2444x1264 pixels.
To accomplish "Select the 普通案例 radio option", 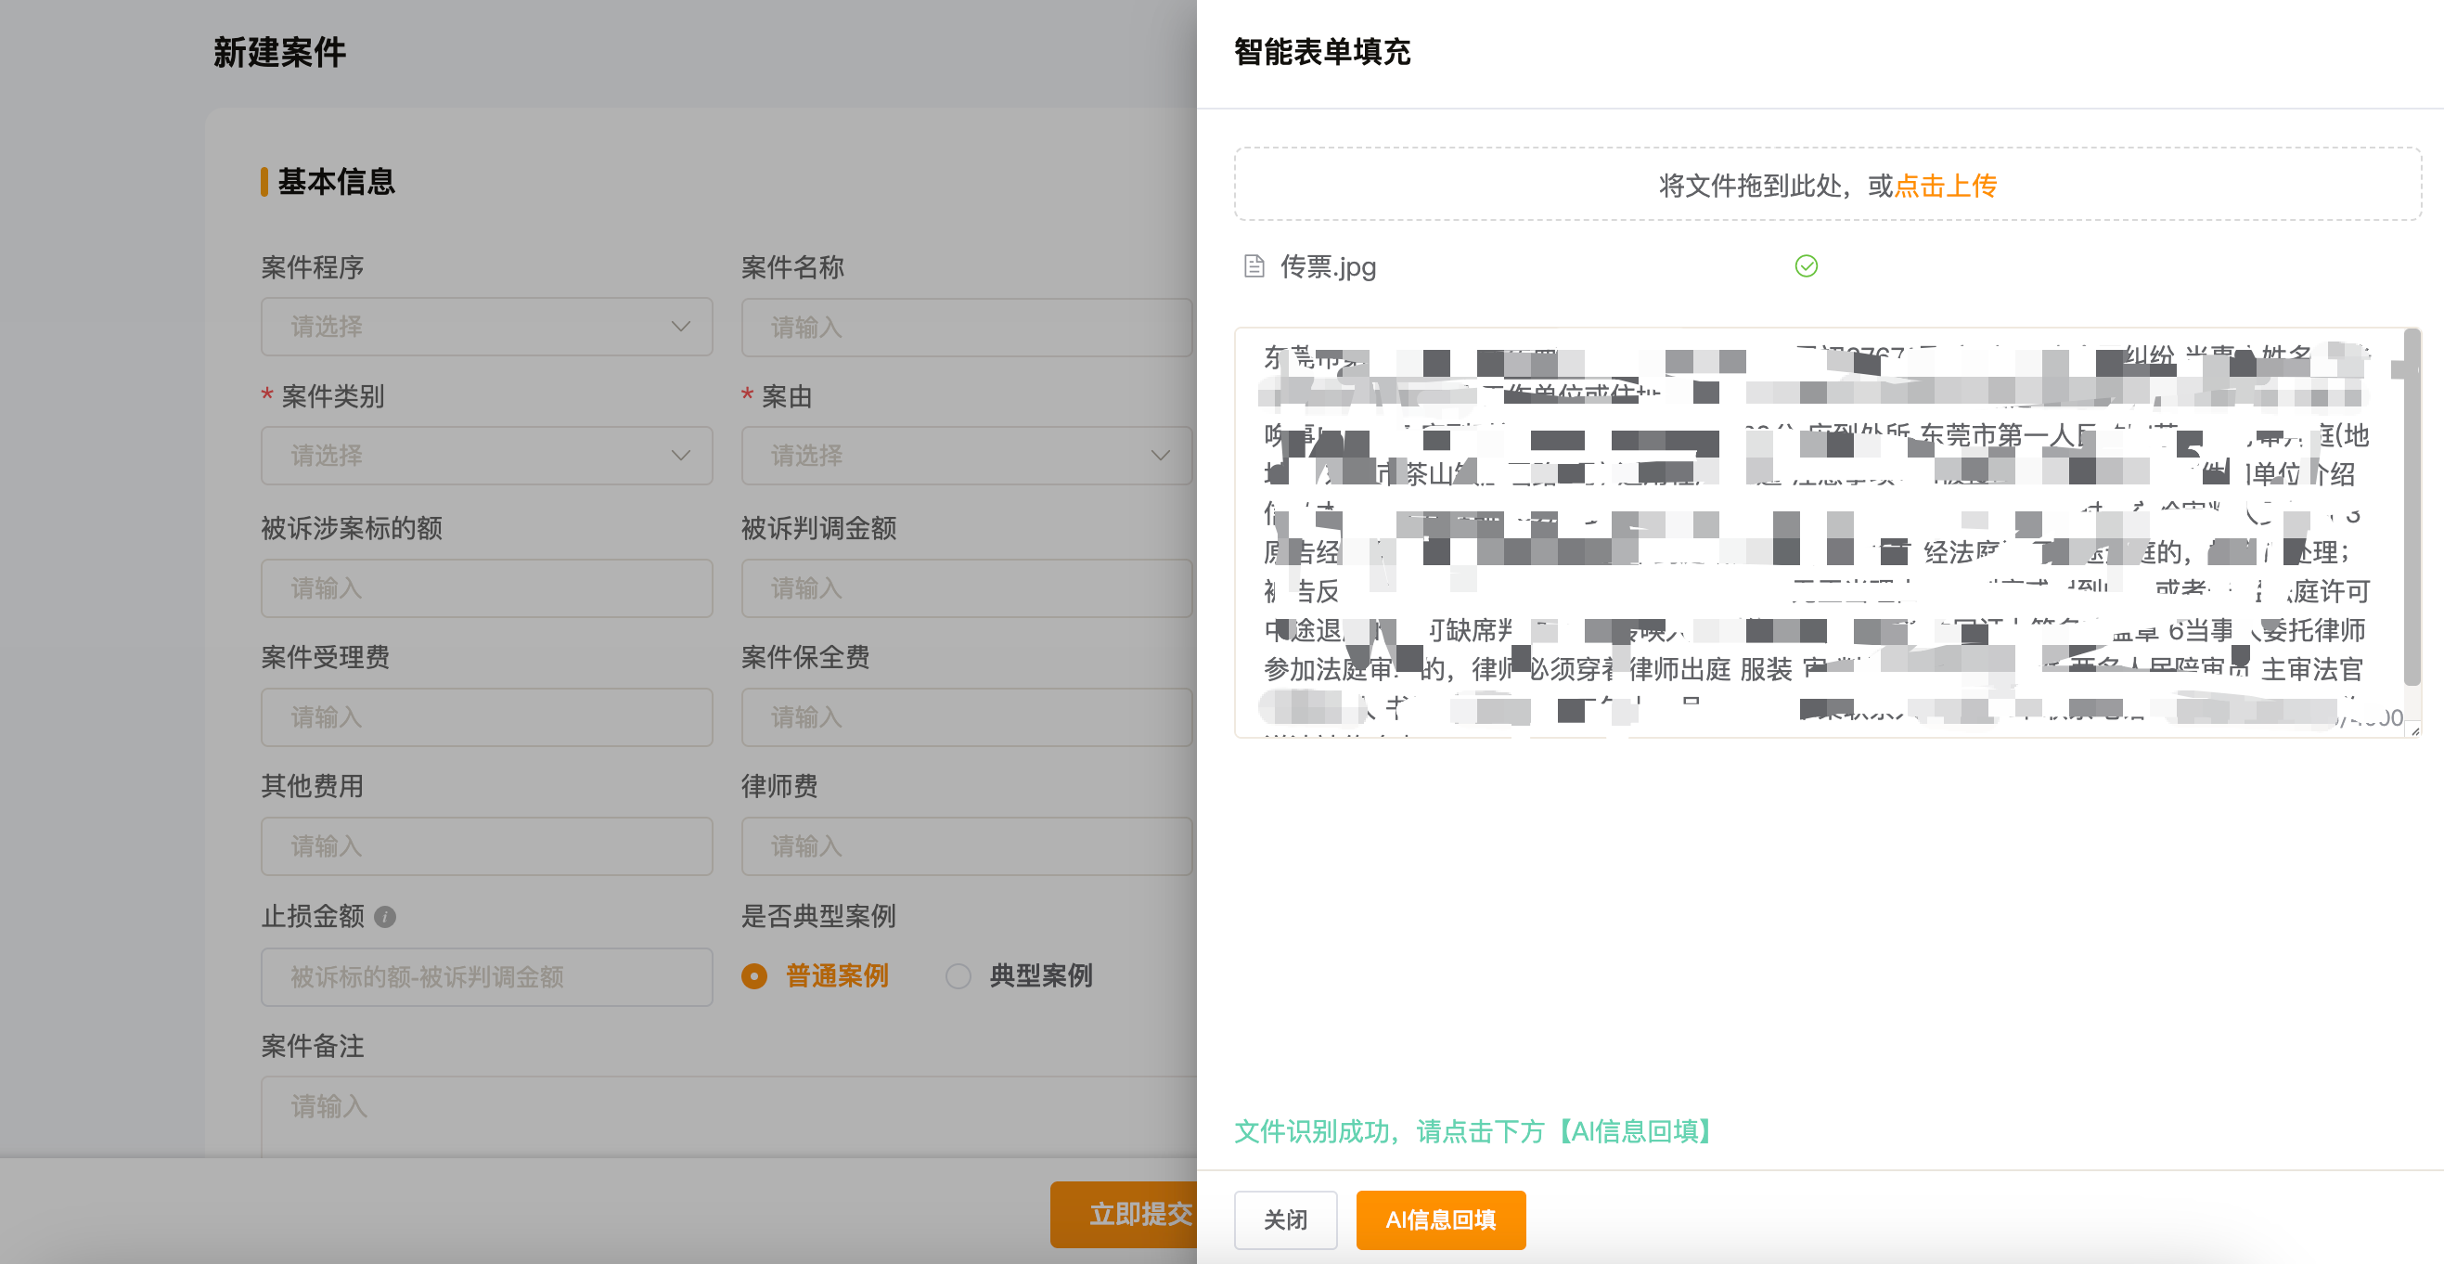I will pos(754,975).
